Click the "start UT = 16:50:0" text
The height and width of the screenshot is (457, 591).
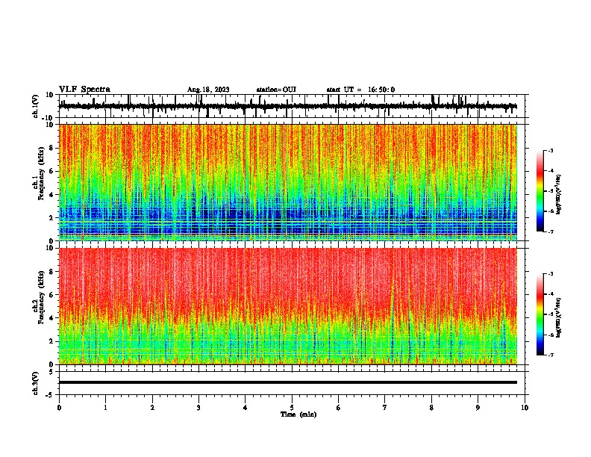pyautogui.click(x=360, y=90)
